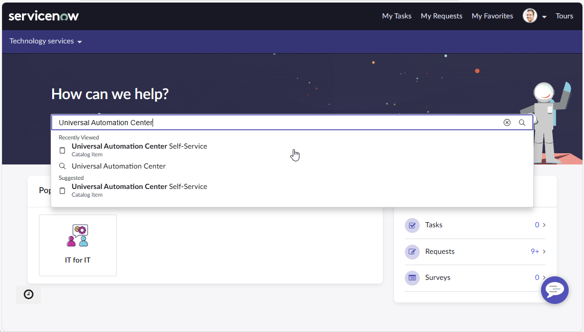Click the Requests count 9+
This screenshot has width=584, height=332.
(535, 252)
